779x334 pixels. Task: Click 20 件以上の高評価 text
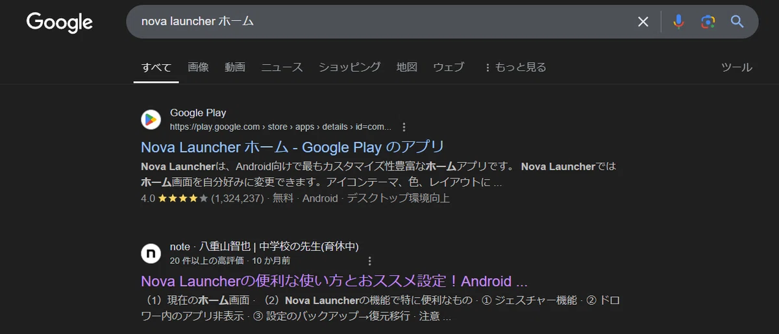[206, 261]
